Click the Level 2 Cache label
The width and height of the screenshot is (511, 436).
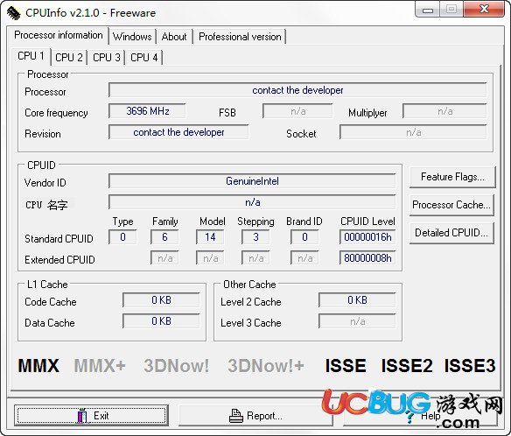[250, 302]
